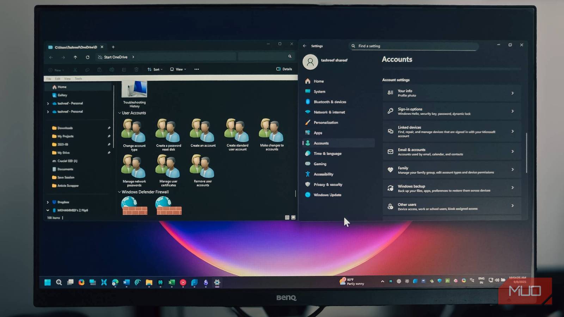Click Start OneDrive address bar
564x317 pixels.
pyautogui.click(x=166, y=57)
